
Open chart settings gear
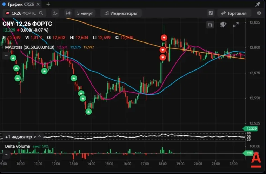pyautogui.click(x=259, y=13)
